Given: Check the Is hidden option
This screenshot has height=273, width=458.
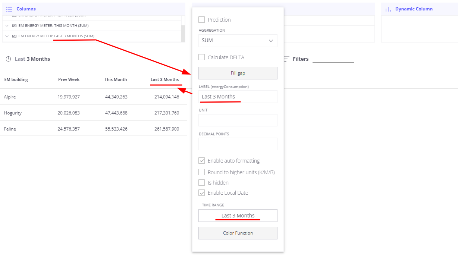Looking at the screenshot, I should point(201,183).
